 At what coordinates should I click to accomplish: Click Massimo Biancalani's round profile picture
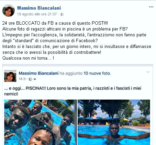[9, 11]
